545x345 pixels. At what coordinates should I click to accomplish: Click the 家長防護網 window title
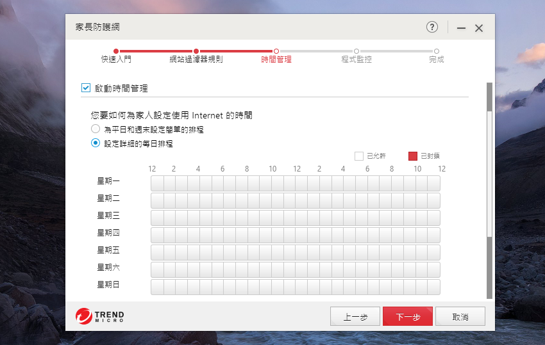point(97,27)
